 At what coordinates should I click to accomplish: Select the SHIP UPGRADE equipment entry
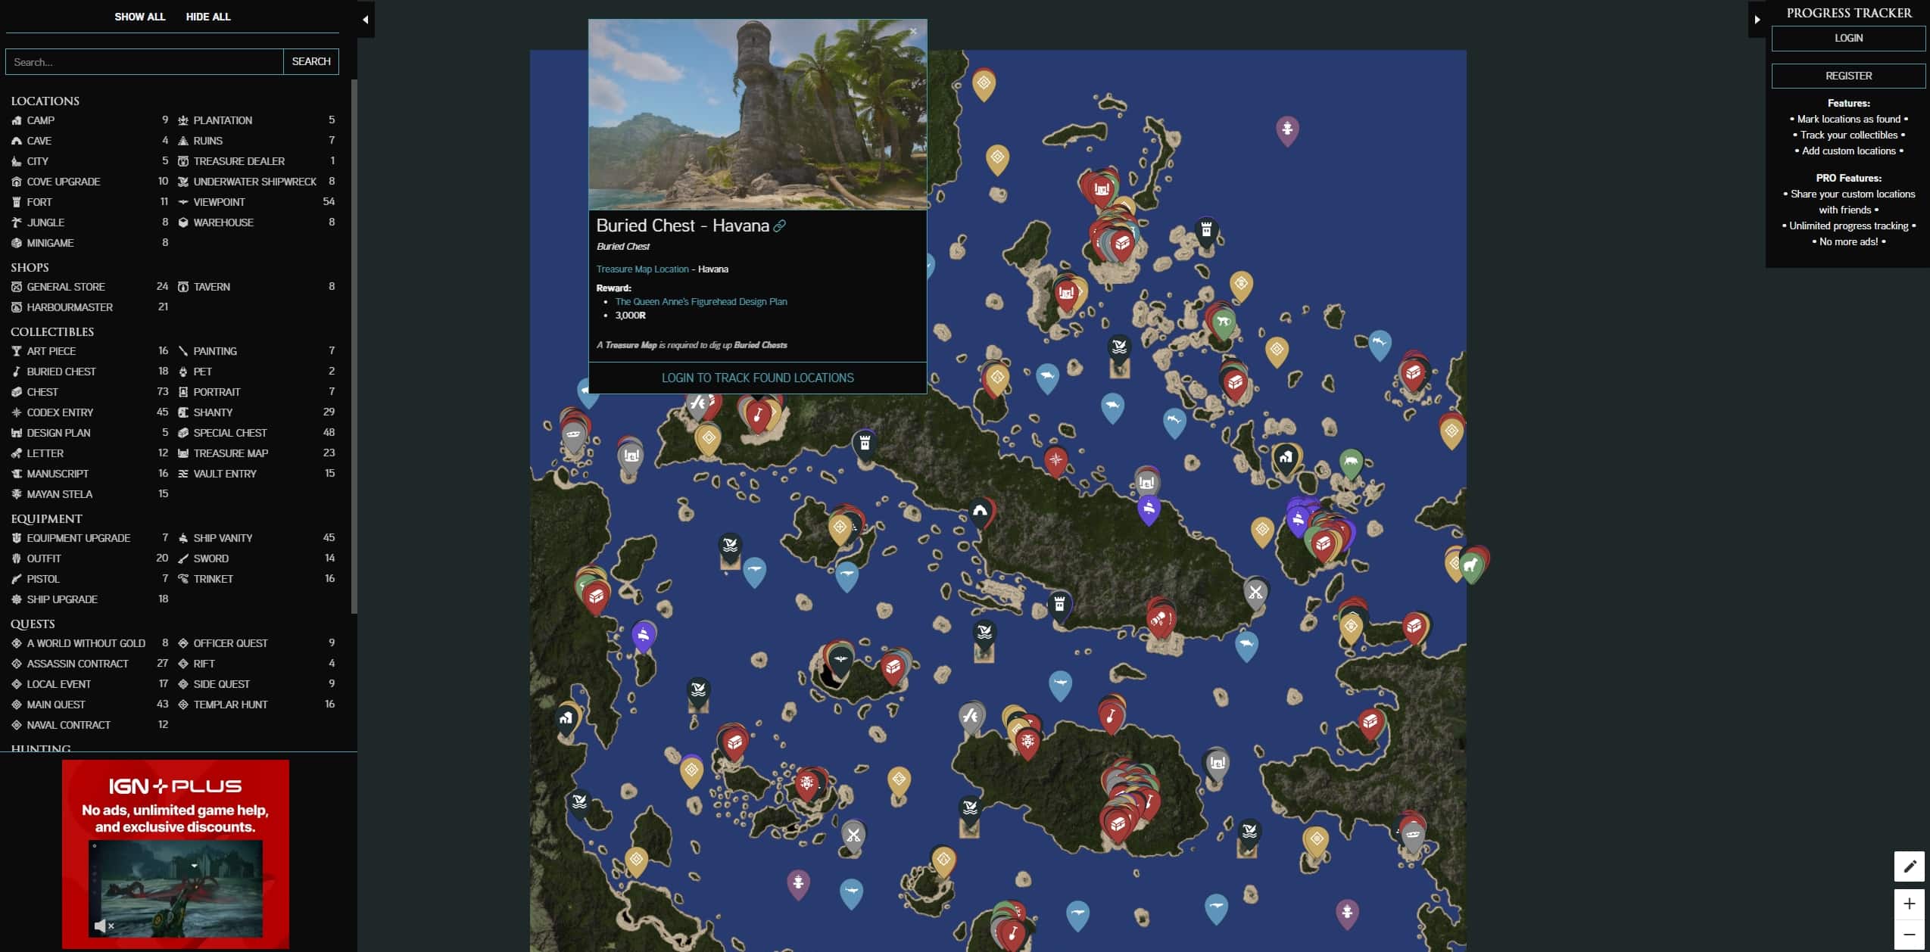(89, 599)
